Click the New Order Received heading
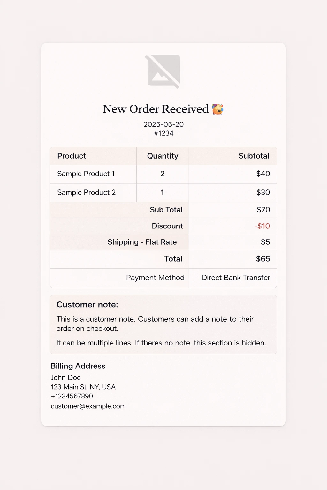Screen dimensions: 327x490 (156, 109)
